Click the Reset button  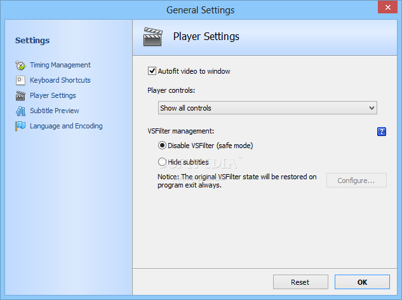click(x=300, y=282)
